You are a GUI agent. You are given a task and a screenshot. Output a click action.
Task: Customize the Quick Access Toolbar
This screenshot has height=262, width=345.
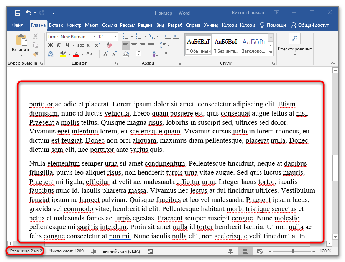pyautogui.click(x=53, y=13)
